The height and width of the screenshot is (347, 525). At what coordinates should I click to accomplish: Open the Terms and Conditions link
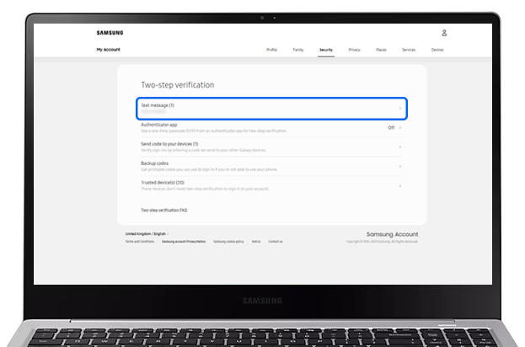click(x=140, y=241)
